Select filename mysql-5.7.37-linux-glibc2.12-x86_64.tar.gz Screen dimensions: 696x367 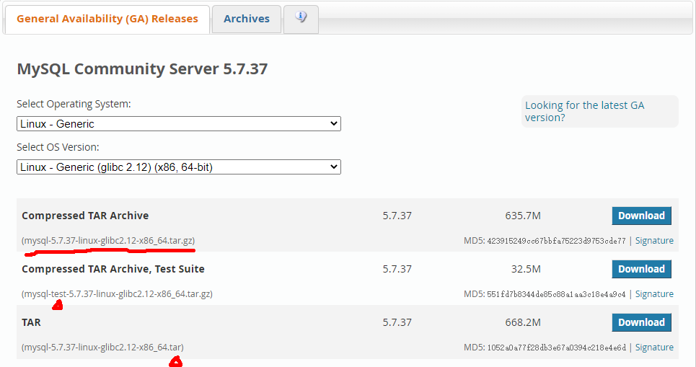108,241
